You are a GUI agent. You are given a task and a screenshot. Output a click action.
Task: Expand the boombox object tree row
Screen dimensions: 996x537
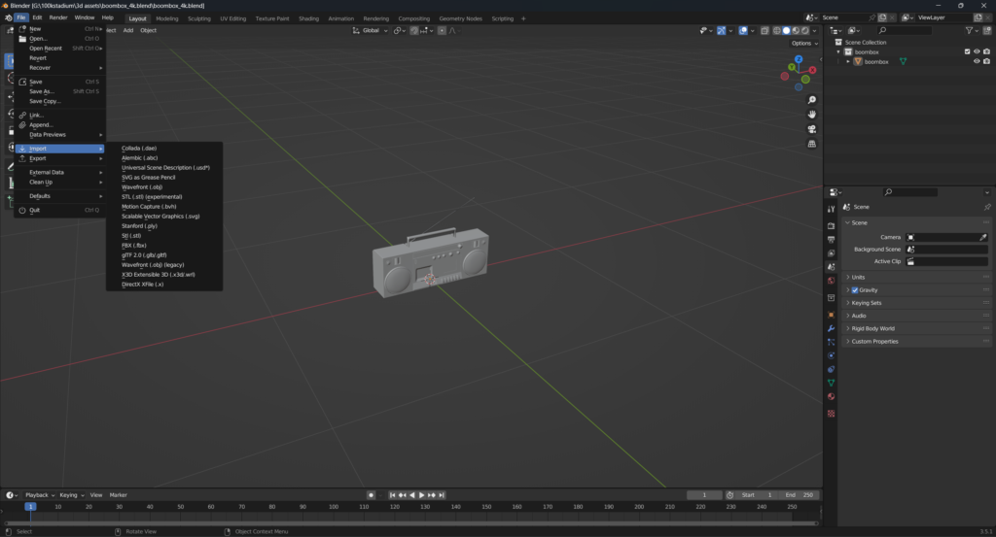click(x=848, y=61)
